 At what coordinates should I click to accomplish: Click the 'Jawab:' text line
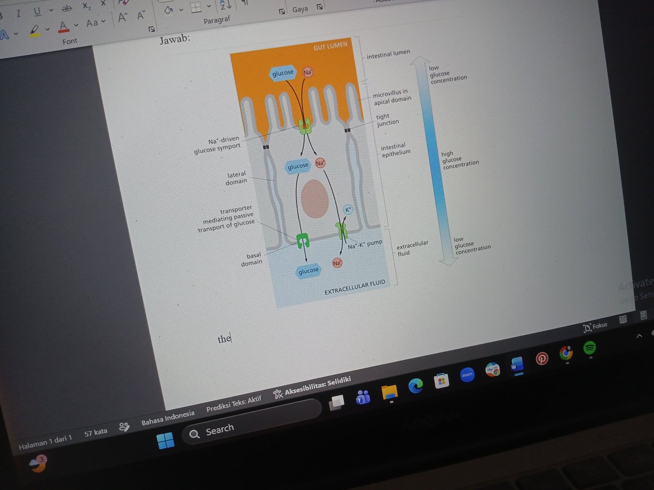174,40
